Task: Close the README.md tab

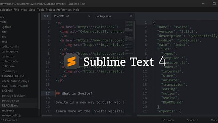Action: tap(89, 16)
